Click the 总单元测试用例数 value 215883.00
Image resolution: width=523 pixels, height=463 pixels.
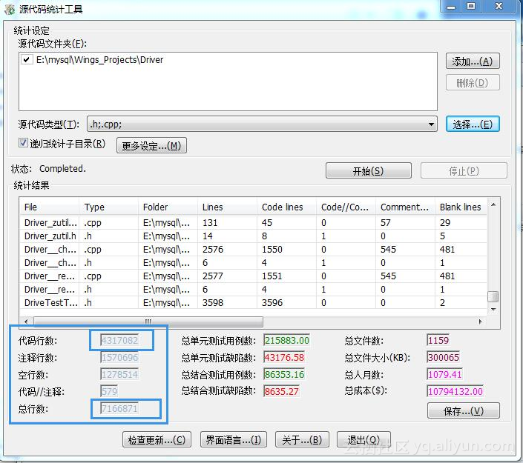click(286, 341)
